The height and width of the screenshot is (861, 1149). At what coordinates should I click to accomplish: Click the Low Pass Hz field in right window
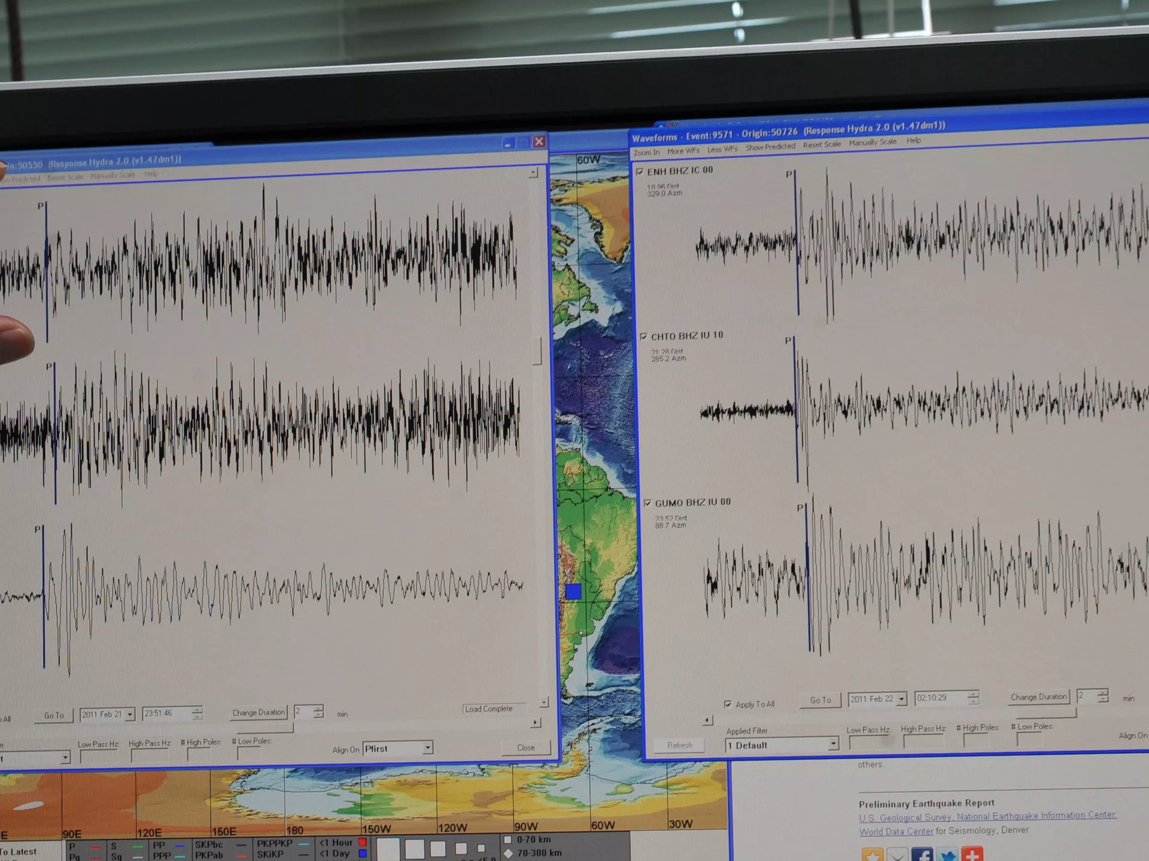868,743
